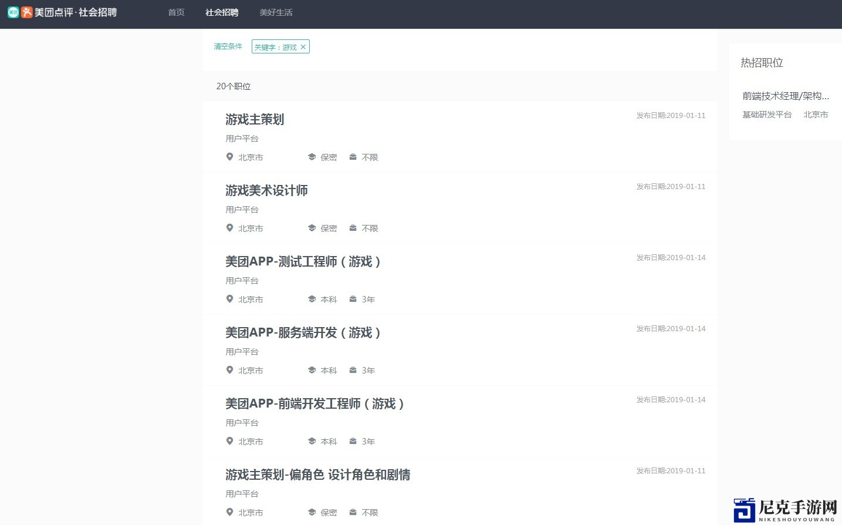
Task: Click location pin under 美团APP-前端开发工程师（游戏）
Action: click(x=229, y=441)
